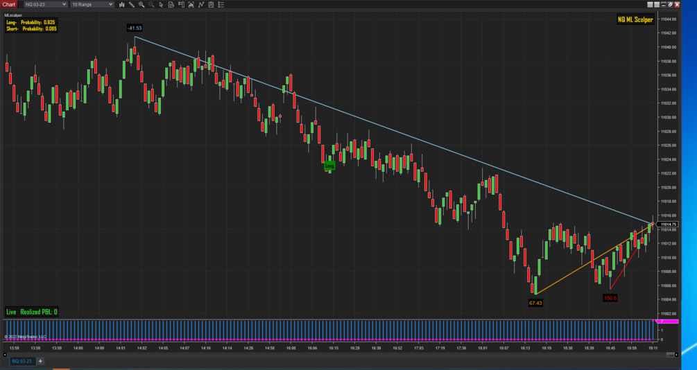Open the chart properties list icon

[221, 4]
